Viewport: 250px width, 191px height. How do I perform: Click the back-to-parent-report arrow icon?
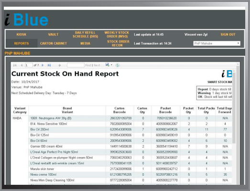click(x=59, y=65)
